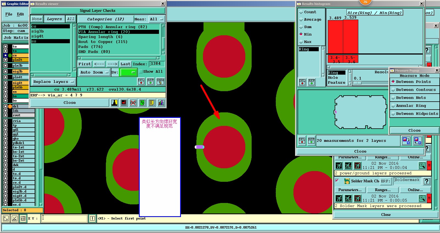440x233 pixels.
Task: Click REF icon below histogram Ring list
Action: tap(312, 82)
